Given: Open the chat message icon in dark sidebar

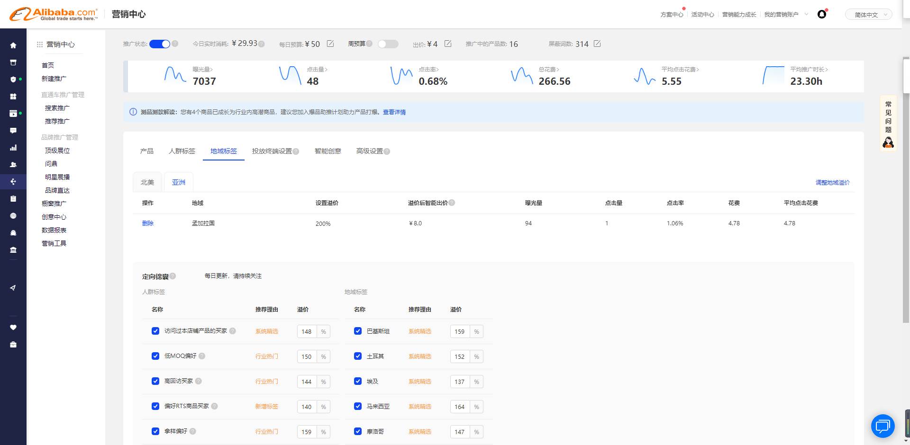Looking at the screenshot, I should click(13, 131).
